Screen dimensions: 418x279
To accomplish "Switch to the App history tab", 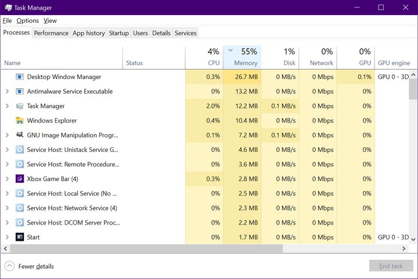I will click(x=88, y=33).
